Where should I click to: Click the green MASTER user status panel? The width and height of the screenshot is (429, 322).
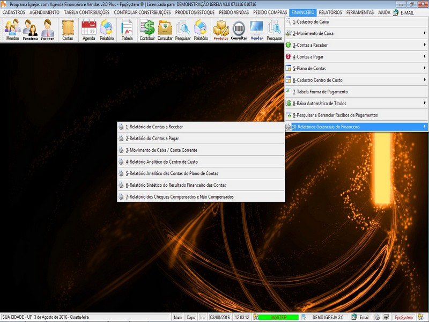coord(278,317)
